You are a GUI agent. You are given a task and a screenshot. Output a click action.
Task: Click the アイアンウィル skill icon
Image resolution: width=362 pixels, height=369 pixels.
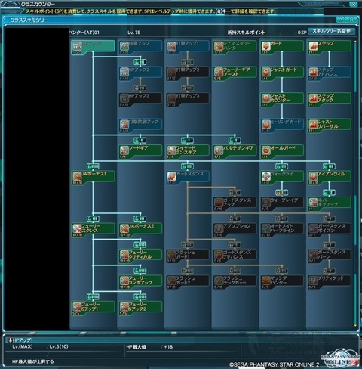tap(313, 177)
